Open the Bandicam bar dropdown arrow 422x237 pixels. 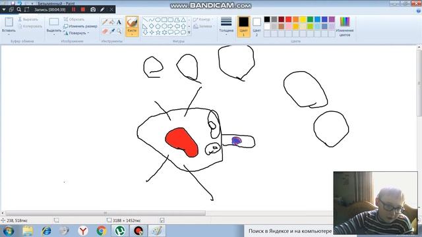click(4, 9)
